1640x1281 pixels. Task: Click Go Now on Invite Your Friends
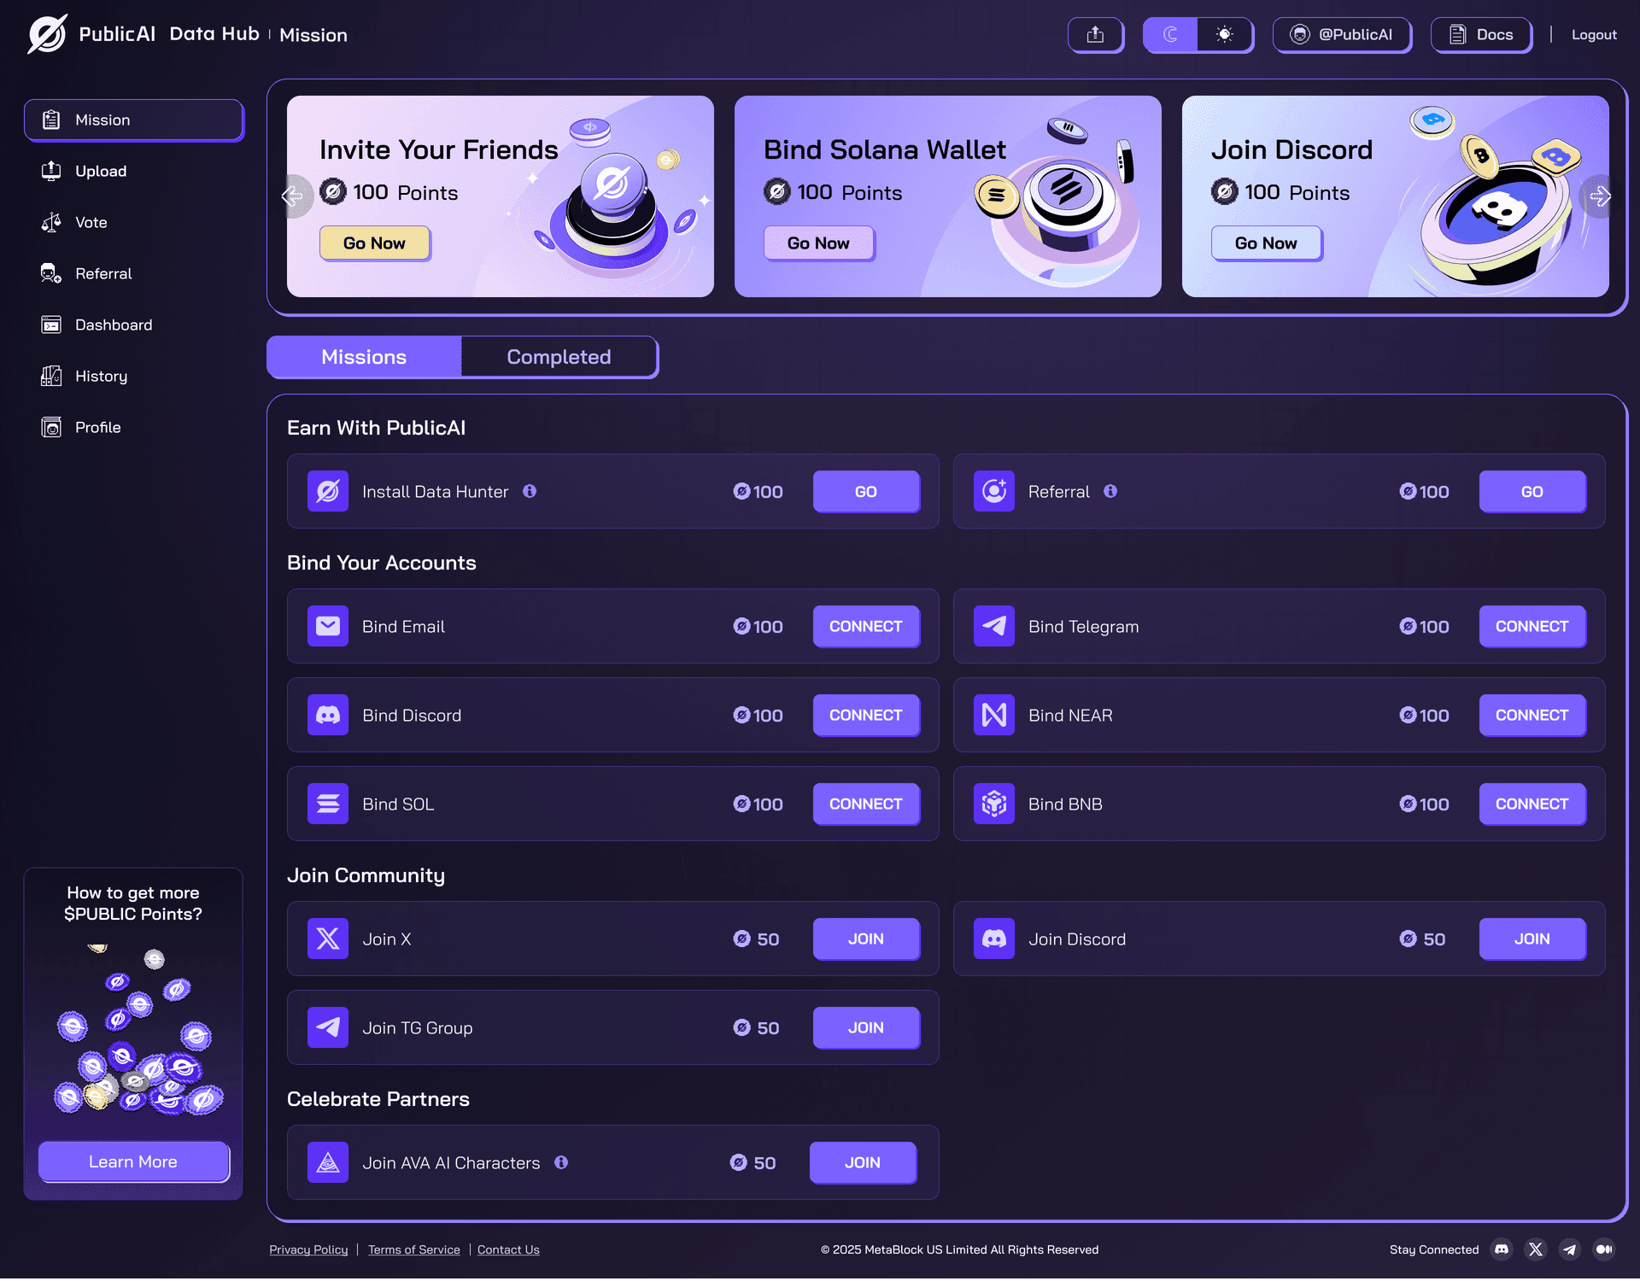(374, 243)
